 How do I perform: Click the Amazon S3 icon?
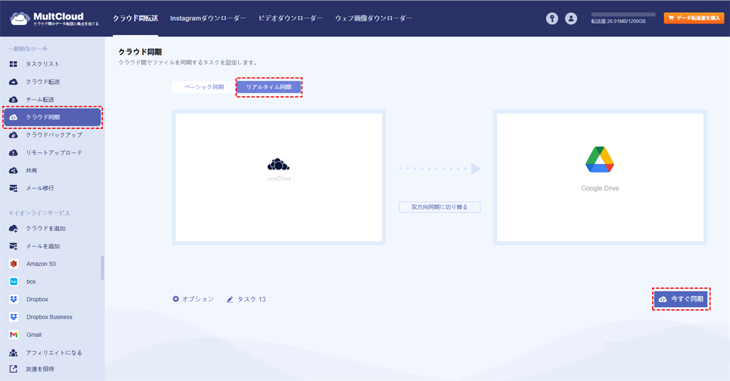pos(13,264)
